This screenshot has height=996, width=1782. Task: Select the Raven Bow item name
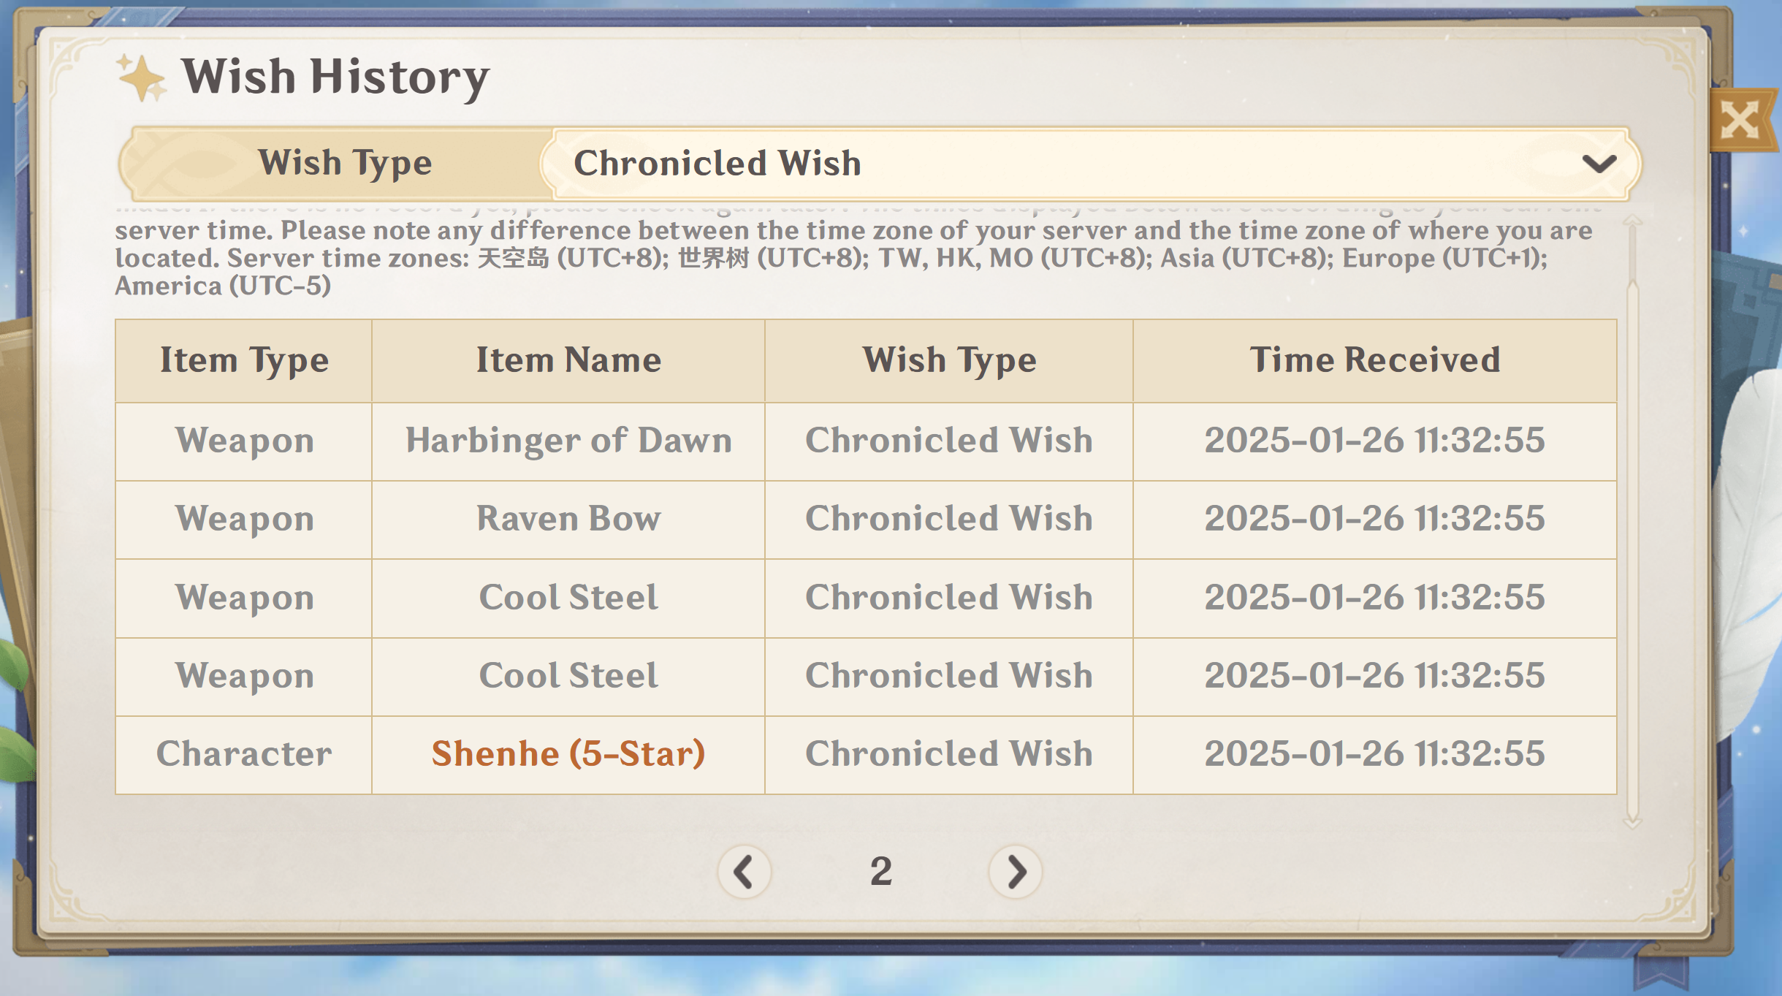coord(568,519)
